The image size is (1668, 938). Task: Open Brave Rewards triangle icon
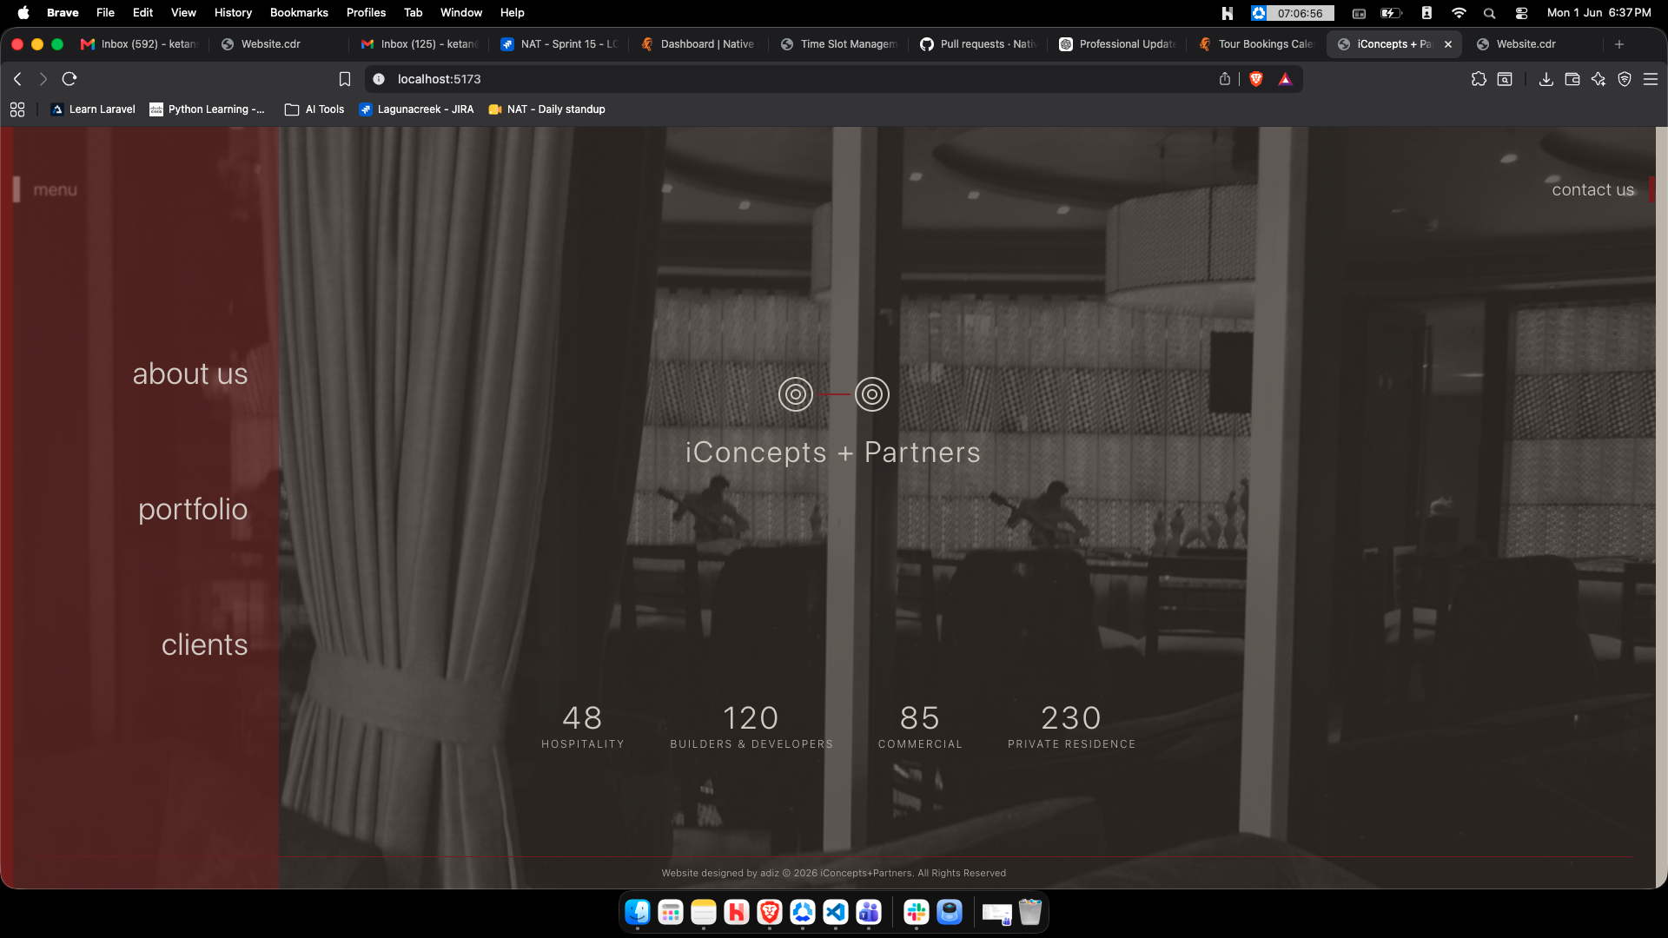pyautogui.click(x=1286, y=79)
